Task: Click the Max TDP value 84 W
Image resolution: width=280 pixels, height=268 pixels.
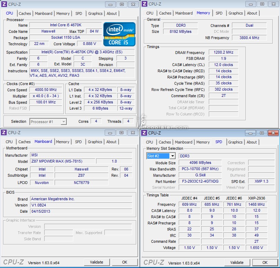Action: click(94, 31)
